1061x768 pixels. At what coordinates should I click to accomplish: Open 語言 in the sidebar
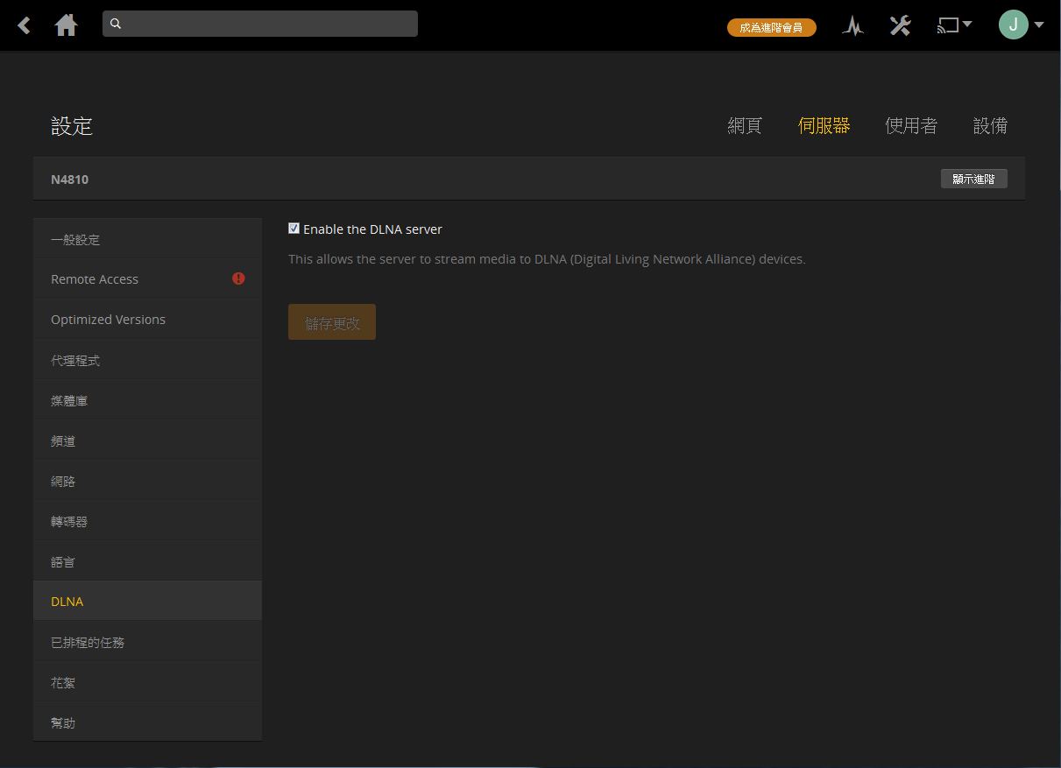[x=147, y=561]
